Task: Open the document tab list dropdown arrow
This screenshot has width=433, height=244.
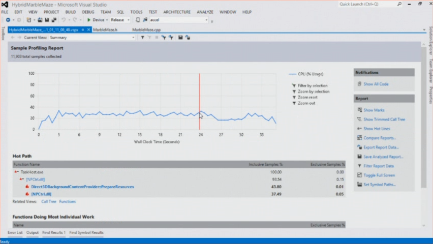Action: click(x=424, y=30)
